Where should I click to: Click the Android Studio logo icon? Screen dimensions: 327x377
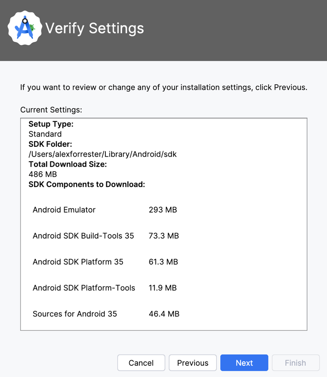click(x=25, y=28)
